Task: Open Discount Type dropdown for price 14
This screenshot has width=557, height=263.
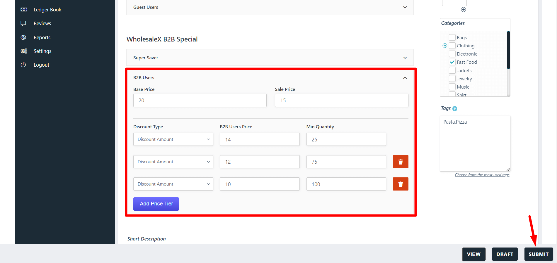Action: [173, 139]
